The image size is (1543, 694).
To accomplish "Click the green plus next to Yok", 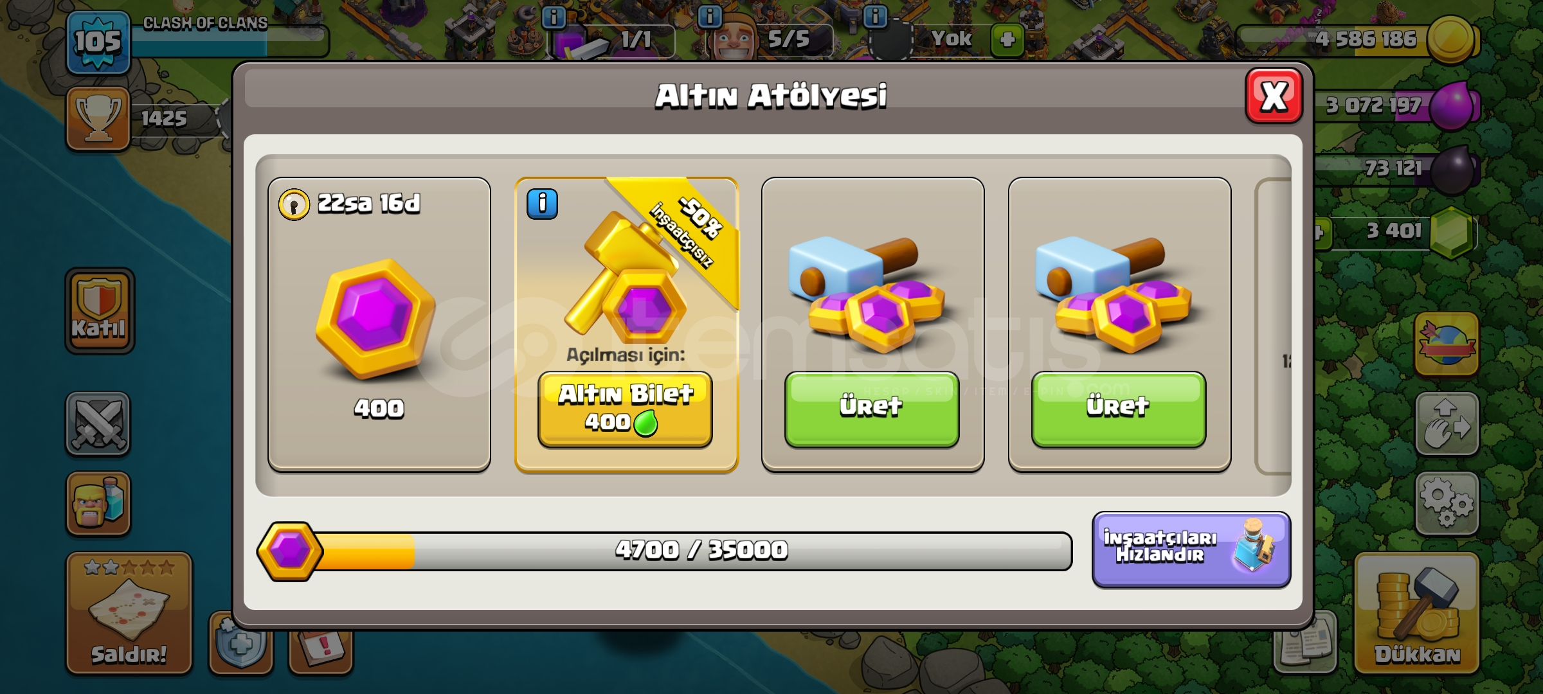I will 1007,40.
